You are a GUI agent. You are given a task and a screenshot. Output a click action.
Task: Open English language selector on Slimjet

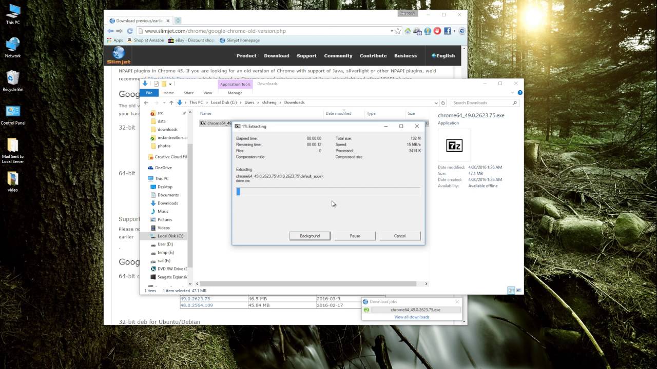(x=443, y=56)
